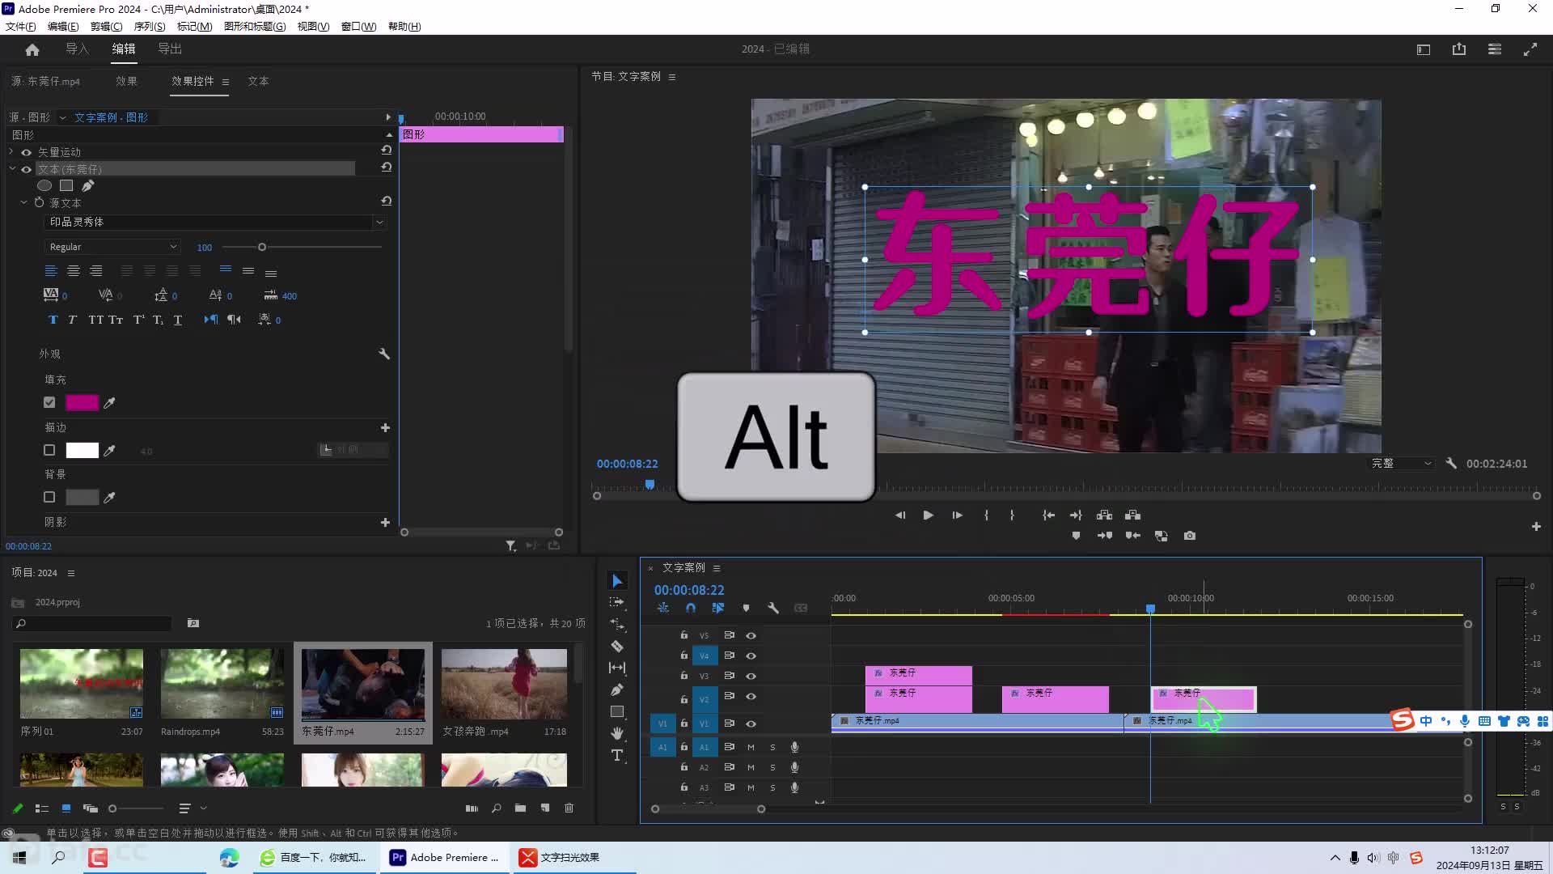Open timeline display settings wrench
The width and height of the screenshot is (1553, 874).
pyautogui.click(x=773, y=608)
